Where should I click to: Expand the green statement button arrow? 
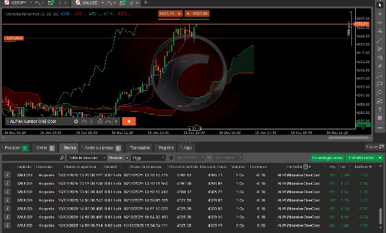381,158
